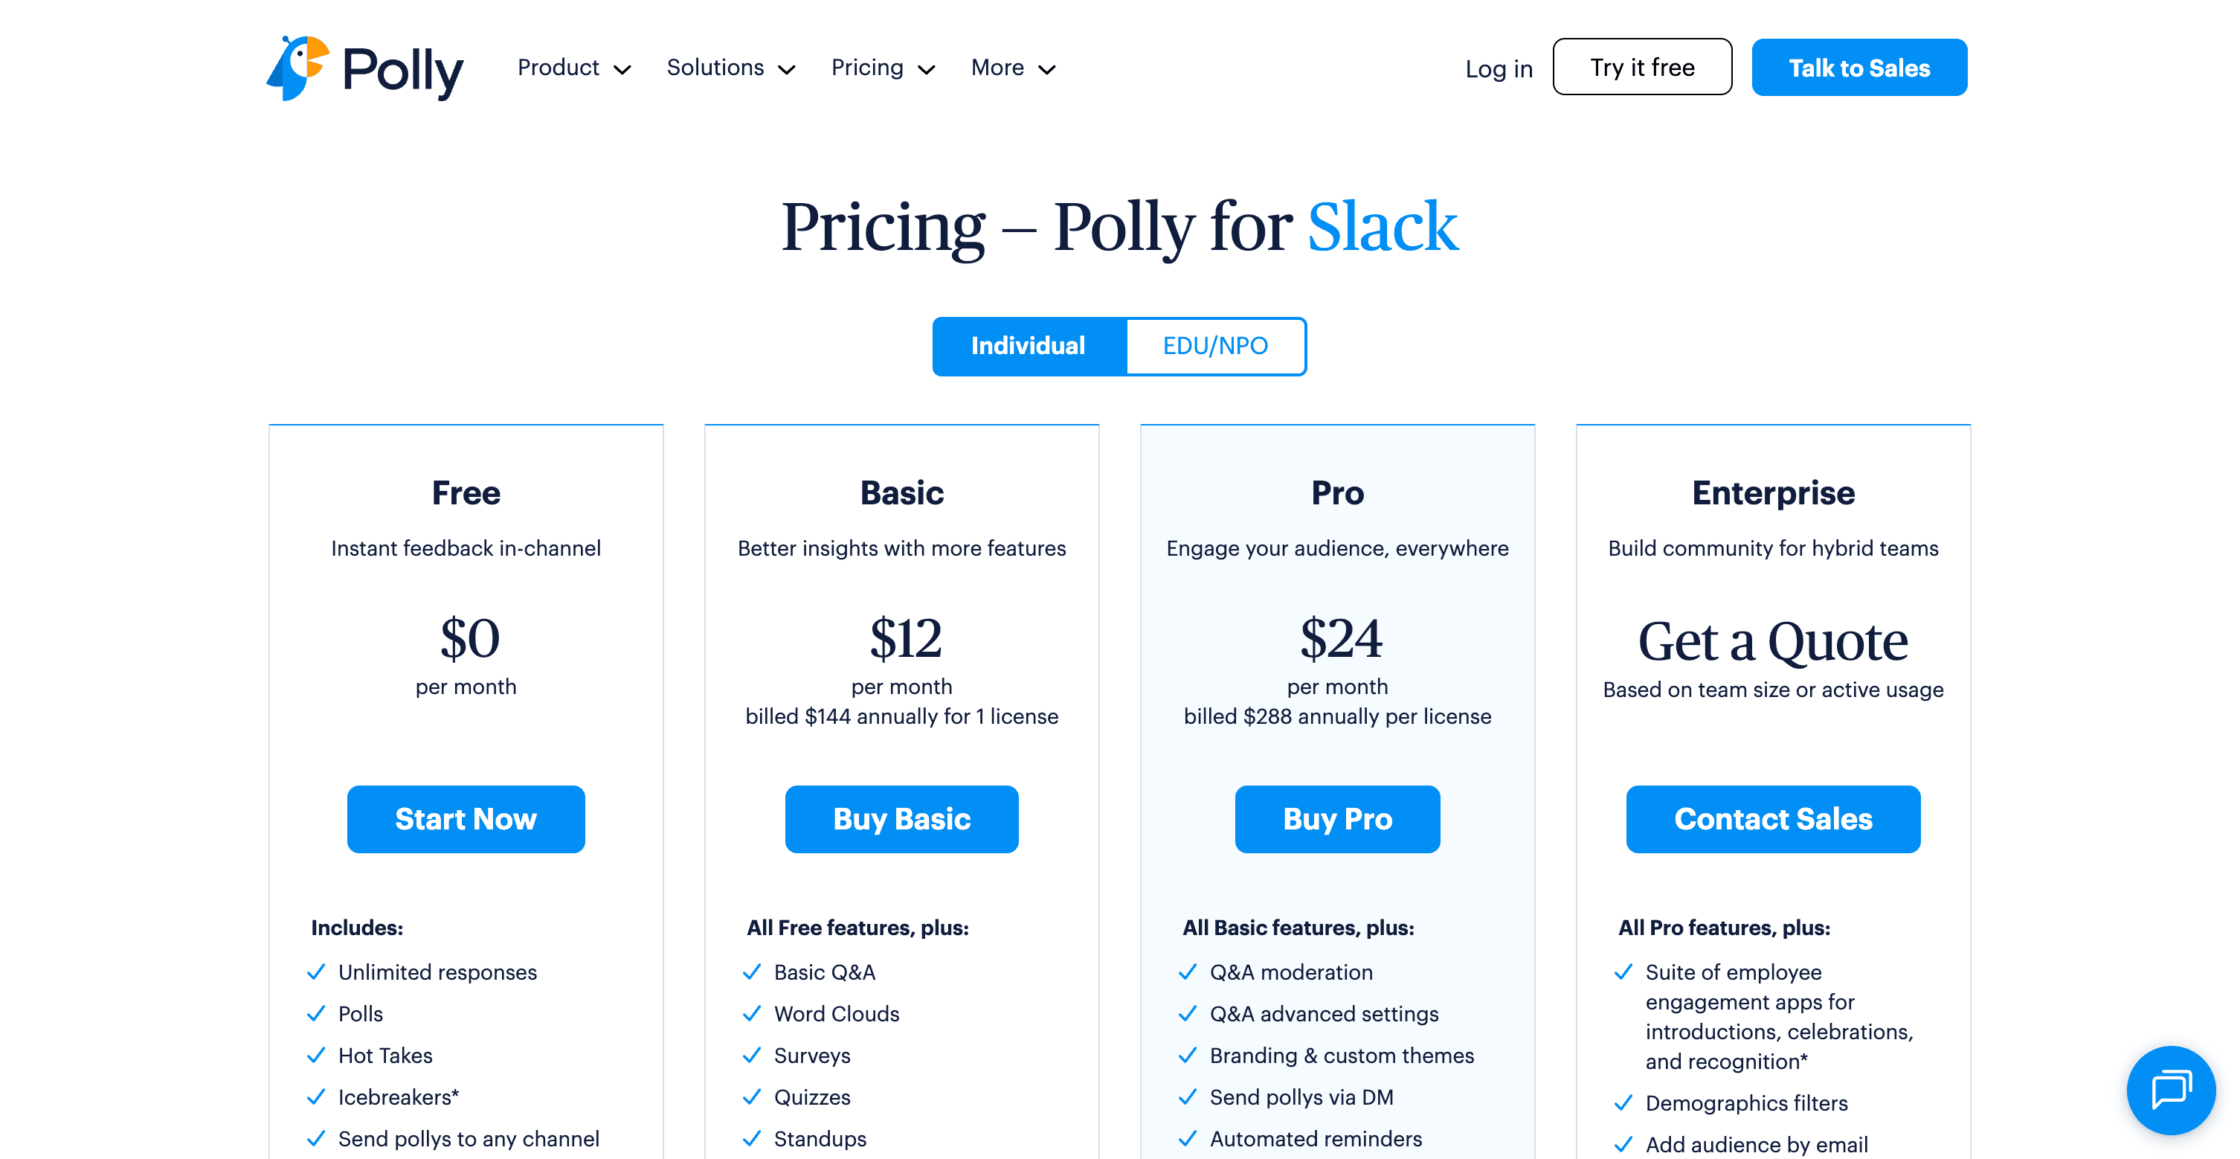This screenshot has height=1159, width=2240.
Task: Click the checkmark beside Q&A moderation
Action: [x=1187, y=972]
